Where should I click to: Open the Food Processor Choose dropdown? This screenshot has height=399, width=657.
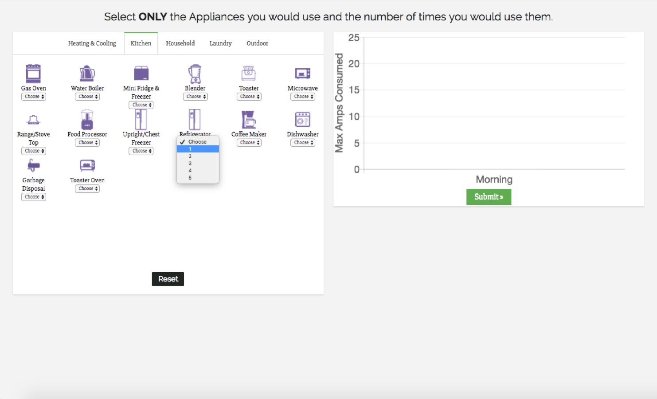[87, 143]
